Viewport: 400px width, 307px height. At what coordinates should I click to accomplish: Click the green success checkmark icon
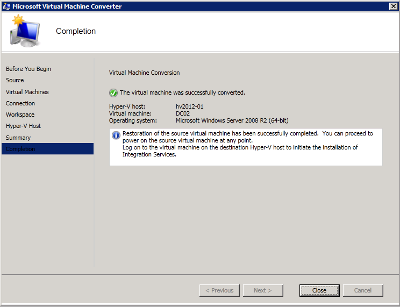pos(113,92)
